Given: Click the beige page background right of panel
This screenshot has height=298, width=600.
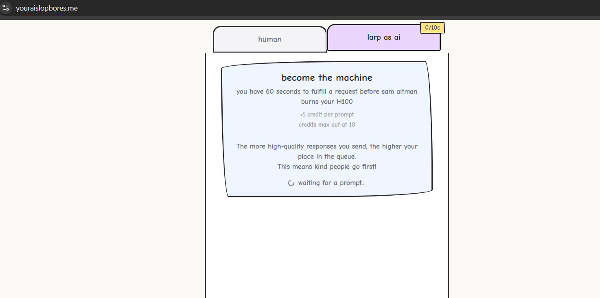Looking at the screenshot, I should click(525, 162).
